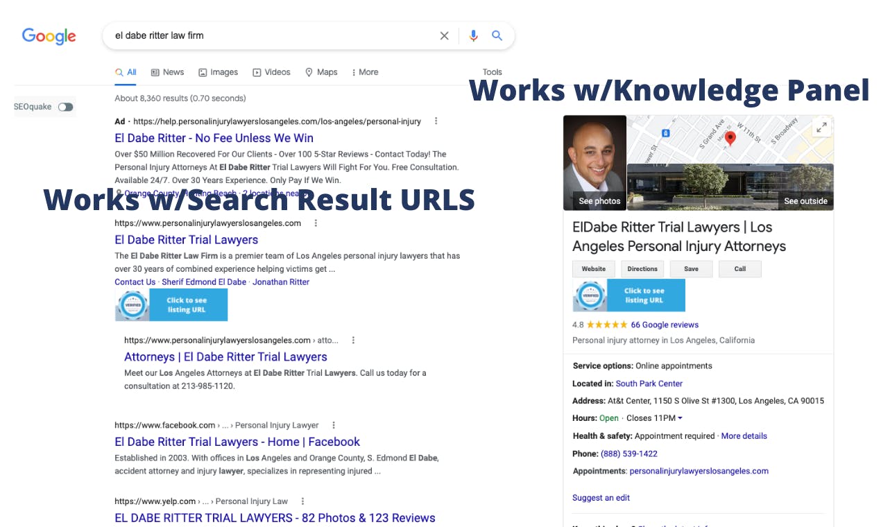The width and height of the screenshot is (881, 527).
Task: Open the More search filters menu
Action: click(x=365, y=72)
